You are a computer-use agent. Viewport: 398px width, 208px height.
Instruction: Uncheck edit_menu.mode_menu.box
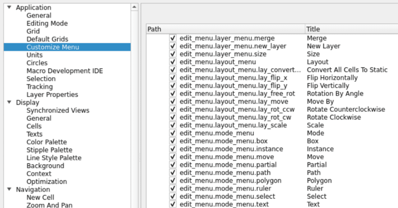coord(173,141)
